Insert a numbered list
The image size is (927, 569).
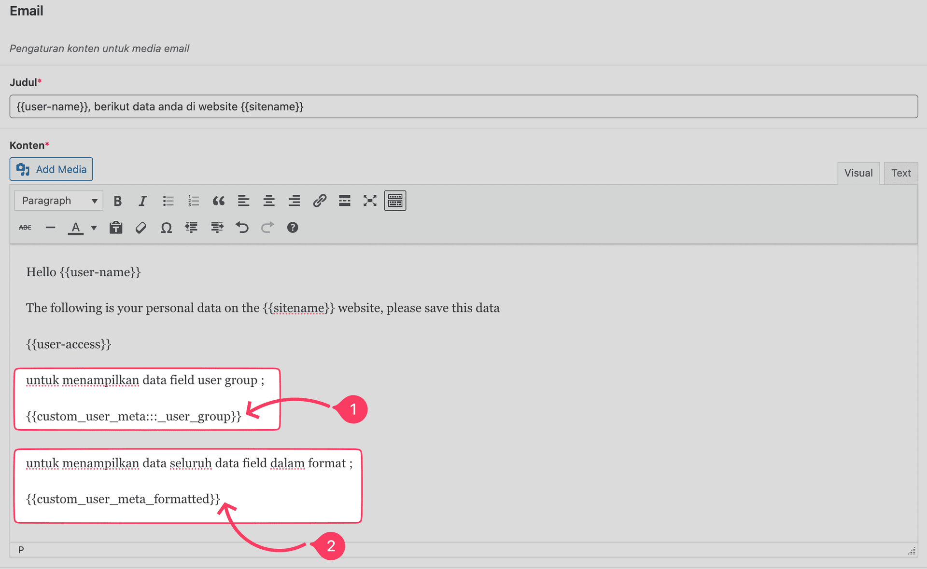pyautogui.click(x=193, y=201)
